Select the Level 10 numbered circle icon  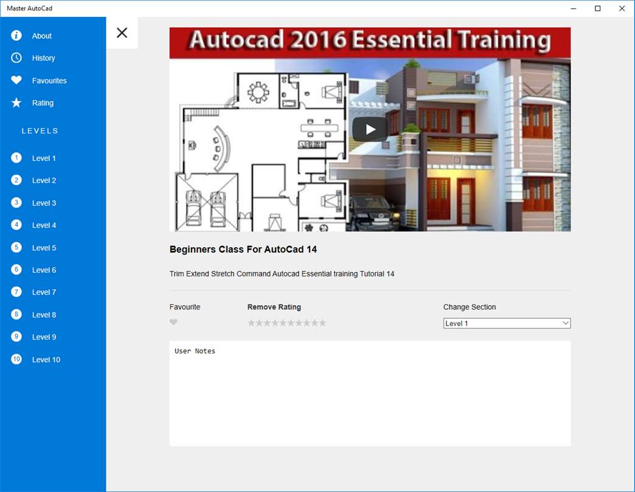[x=16, y=359]
